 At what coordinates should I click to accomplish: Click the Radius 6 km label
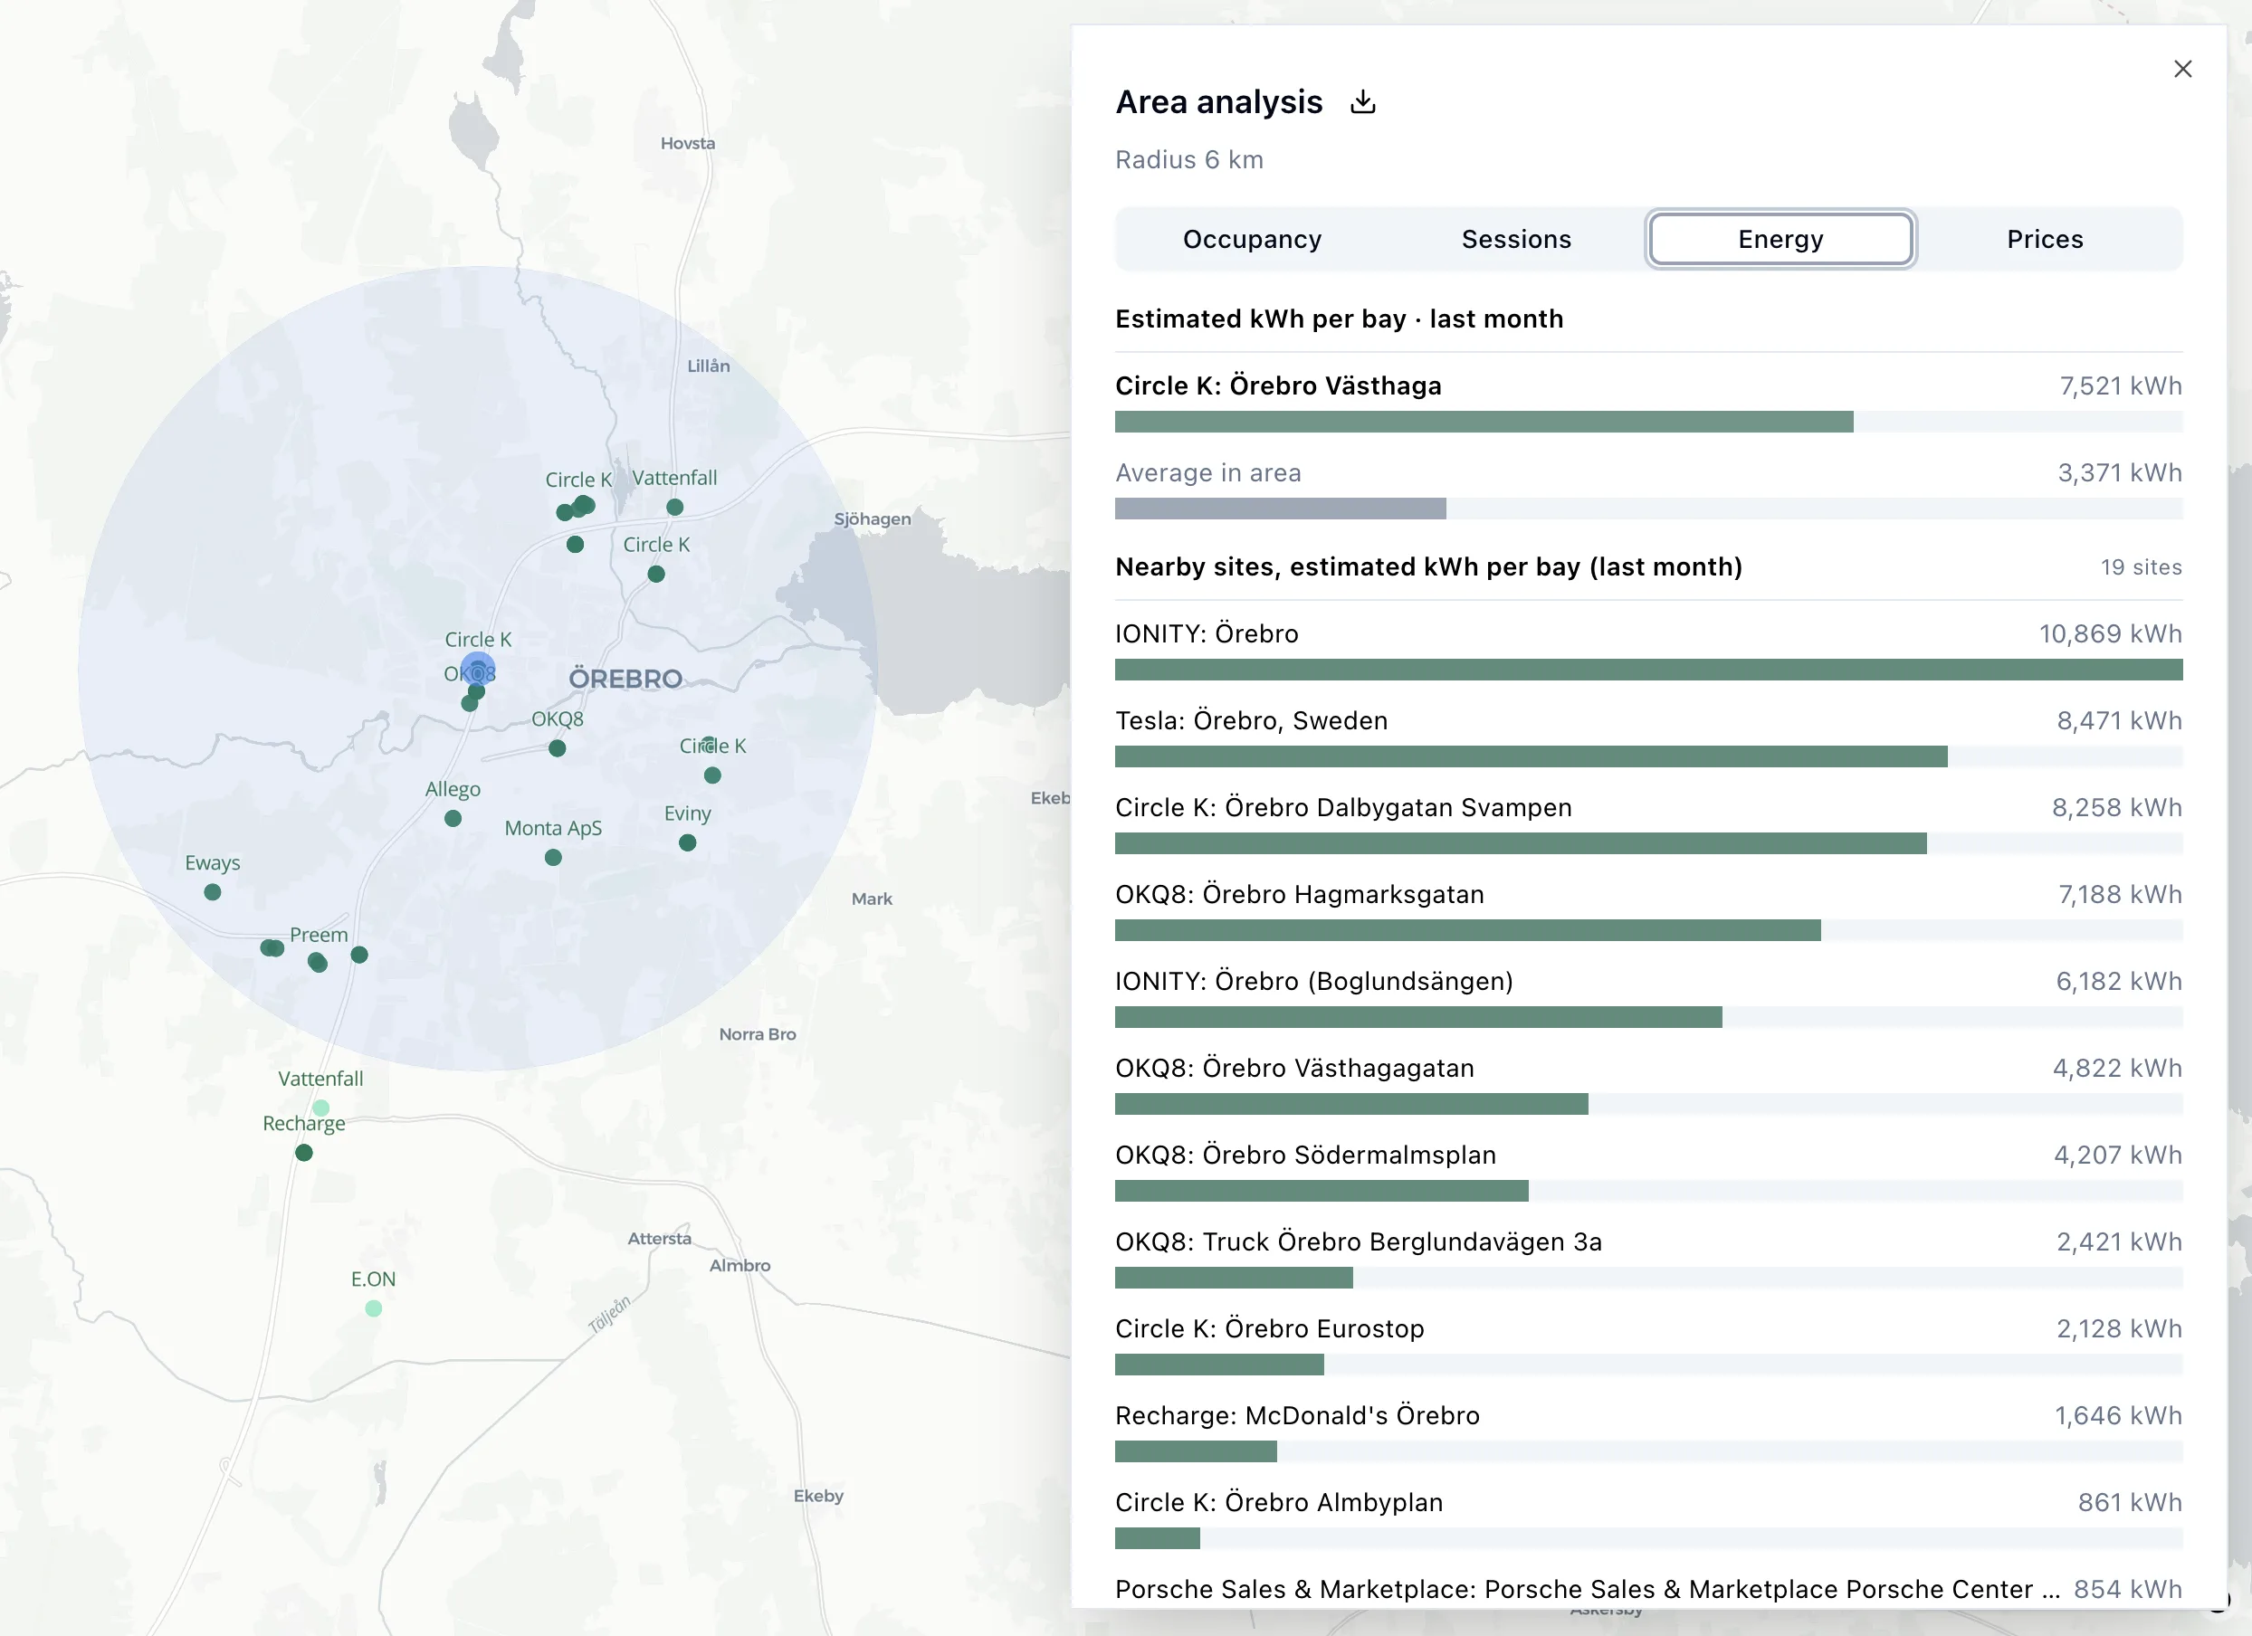(x=1188, y=160)
